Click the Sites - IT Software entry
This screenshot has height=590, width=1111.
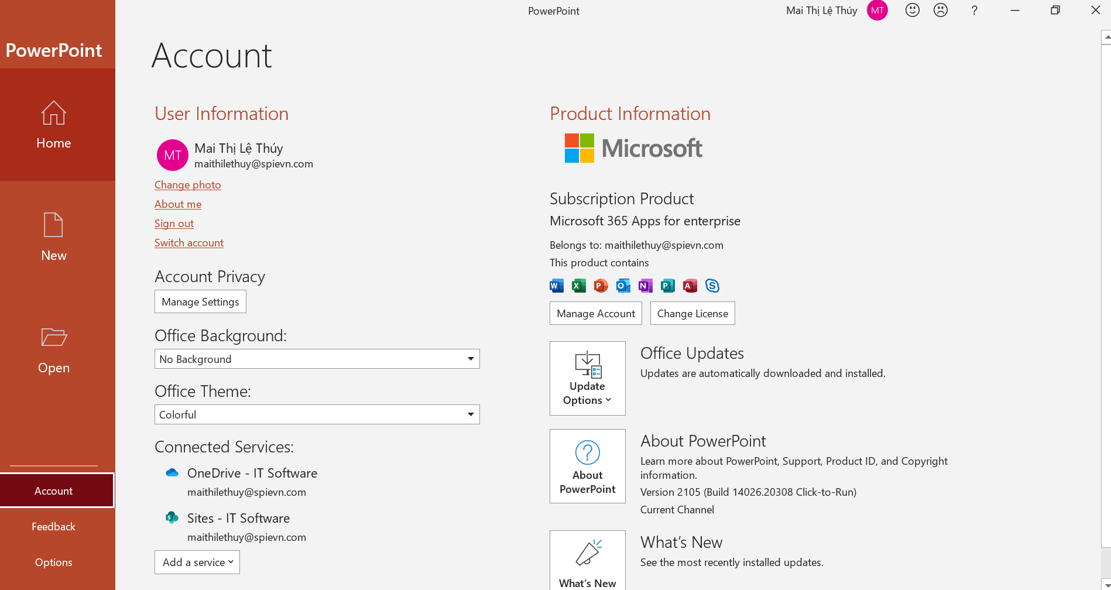[x=238, y=518]
